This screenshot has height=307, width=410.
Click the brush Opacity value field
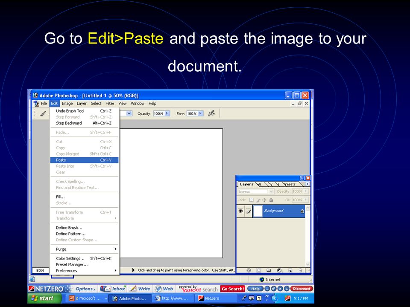159,113
